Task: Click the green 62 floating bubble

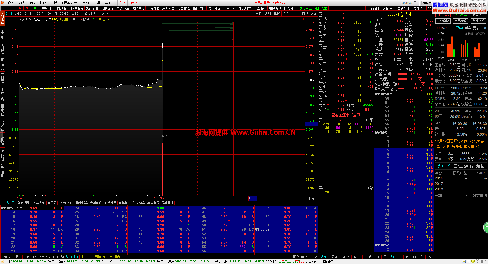Action: click(x=485, y=227)
